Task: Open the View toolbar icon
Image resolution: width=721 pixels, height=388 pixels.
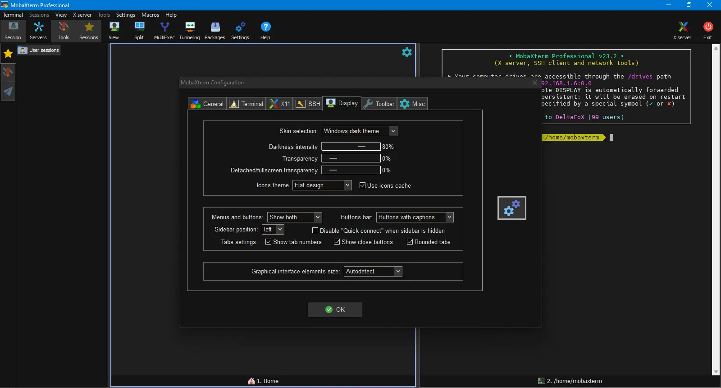Action: (x=114, y=31)
